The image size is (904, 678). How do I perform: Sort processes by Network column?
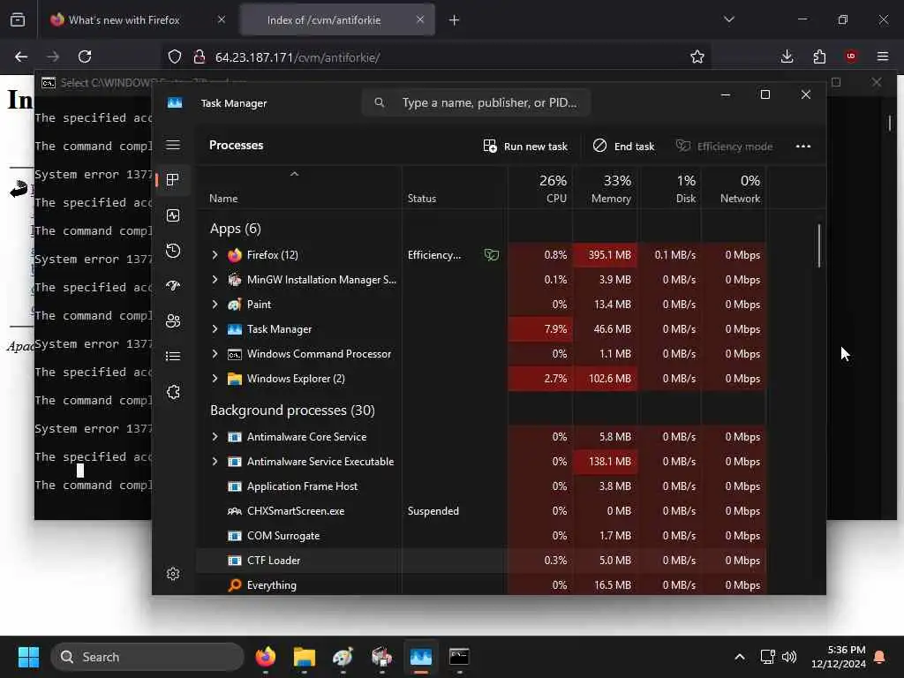coord(734,188)
